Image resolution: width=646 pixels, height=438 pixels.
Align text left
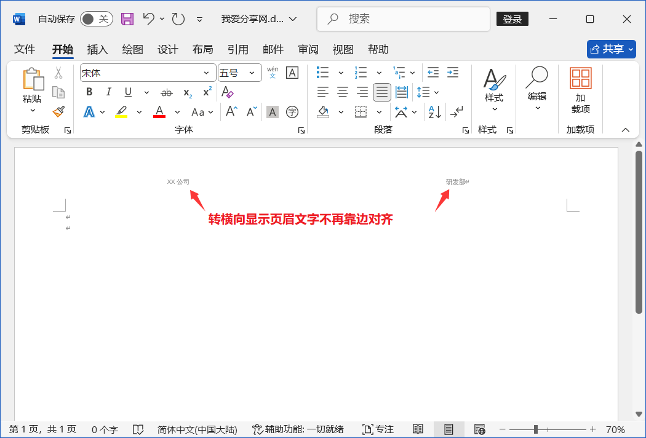(x=322, y=92)
